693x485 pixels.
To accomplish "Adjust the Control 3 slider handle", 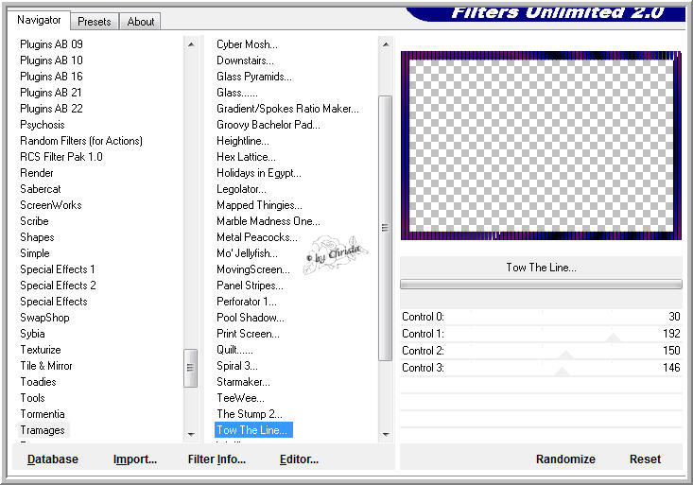I will click(x=562, y=372).
